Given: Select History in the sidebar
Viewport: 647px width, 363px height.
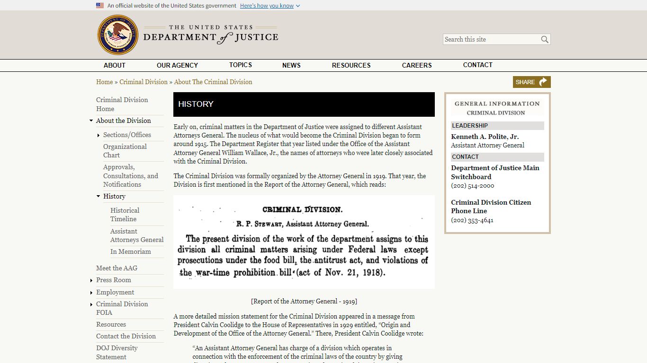Looking at the screenshot, I should [114, 196].
